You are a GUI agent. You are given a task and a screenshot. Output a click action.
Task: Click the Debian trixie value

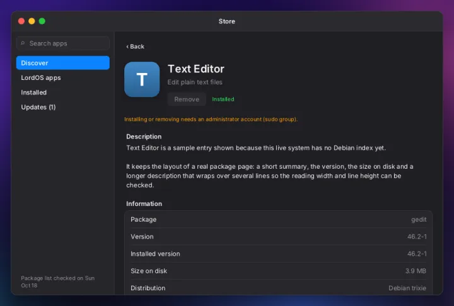[x=407, y=288]
